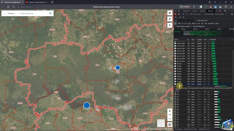Close the Публичная кадастровая карта tab

(22, 2)
